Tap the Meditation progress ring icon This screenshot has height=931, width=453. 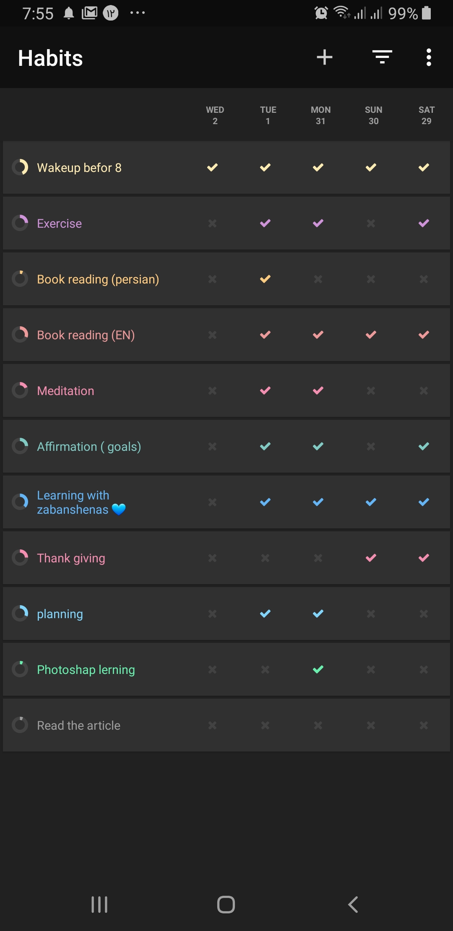[20, 390]
